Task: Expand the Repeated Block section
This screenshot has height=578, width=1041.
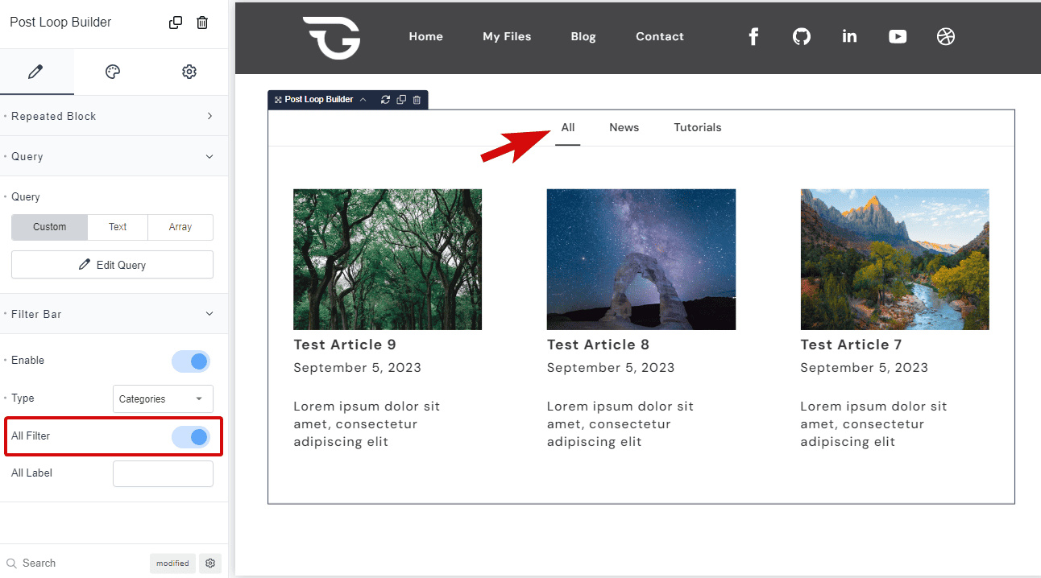Action: point(113,116)
